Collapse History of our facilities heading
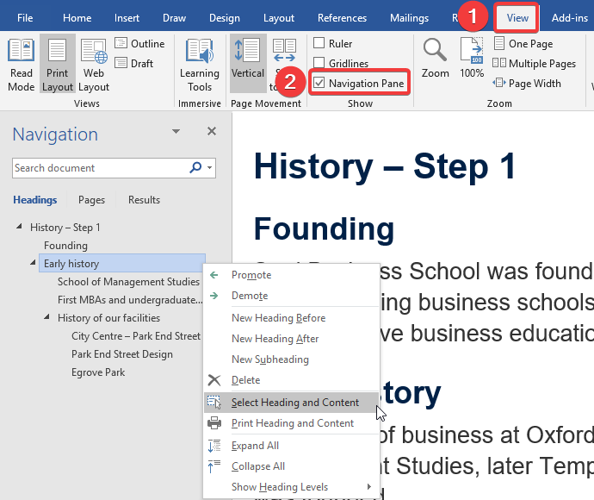Screen dimensions: 594x500 tap(46, 317)
